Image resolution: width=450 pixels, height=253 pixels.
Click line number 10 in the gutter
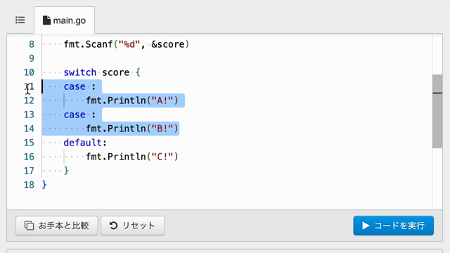point(29,72)
